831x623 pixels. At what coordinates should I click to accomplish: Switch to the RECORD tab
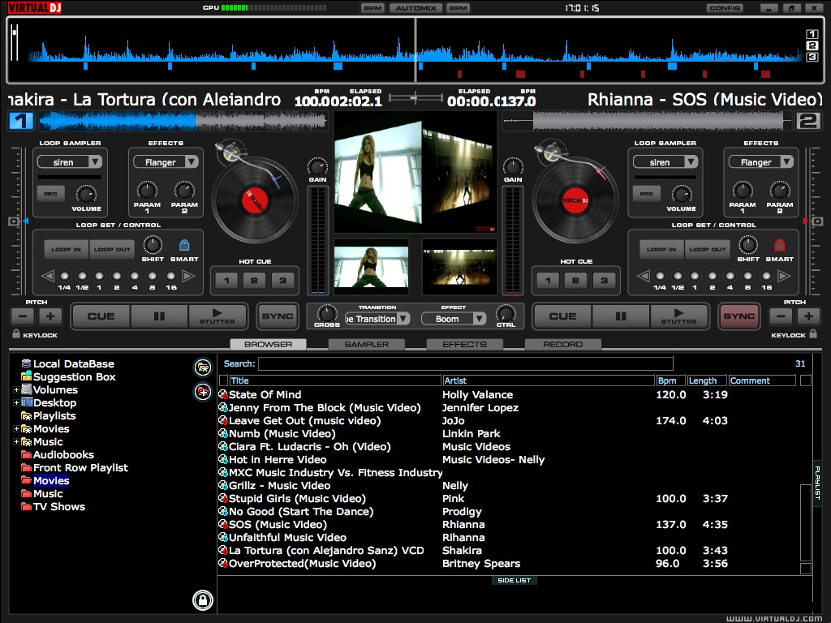coord(562,345)
